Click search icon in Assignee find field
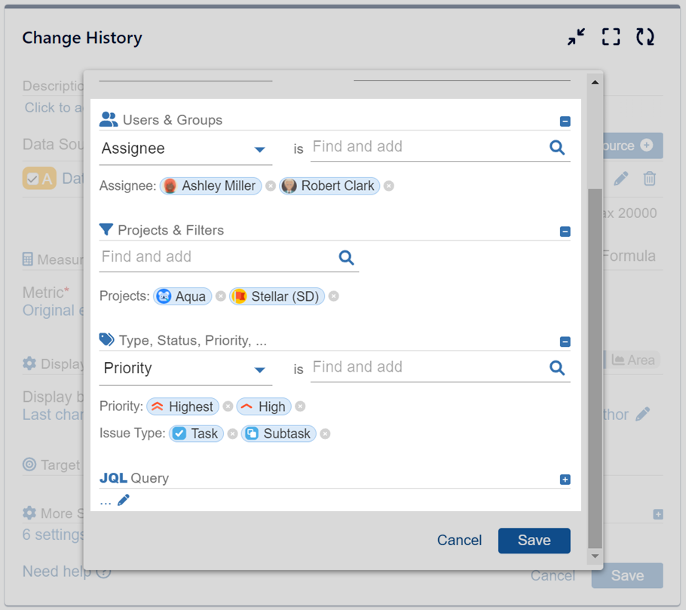The image size is (686, 610). click(557, 148)
